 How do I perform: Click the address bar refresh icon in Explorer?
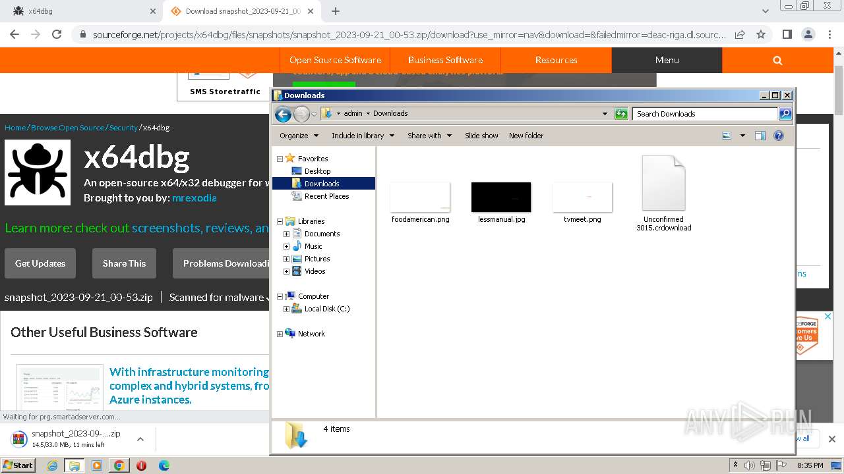click(x=621, y=114)
